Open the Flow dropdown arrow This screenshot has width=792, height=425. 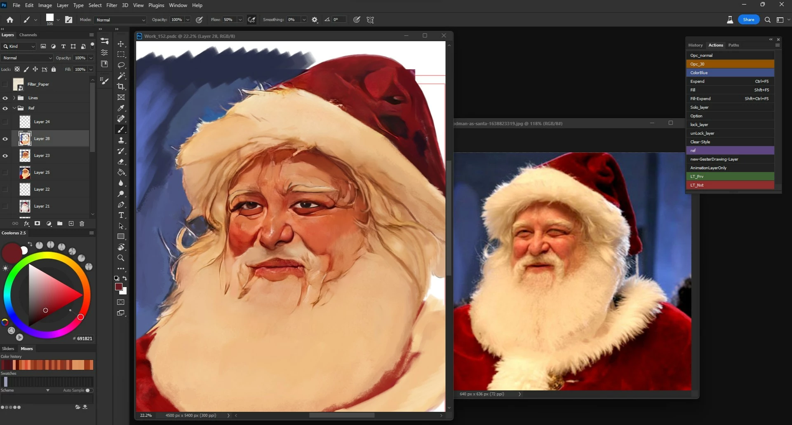(240, 20)
